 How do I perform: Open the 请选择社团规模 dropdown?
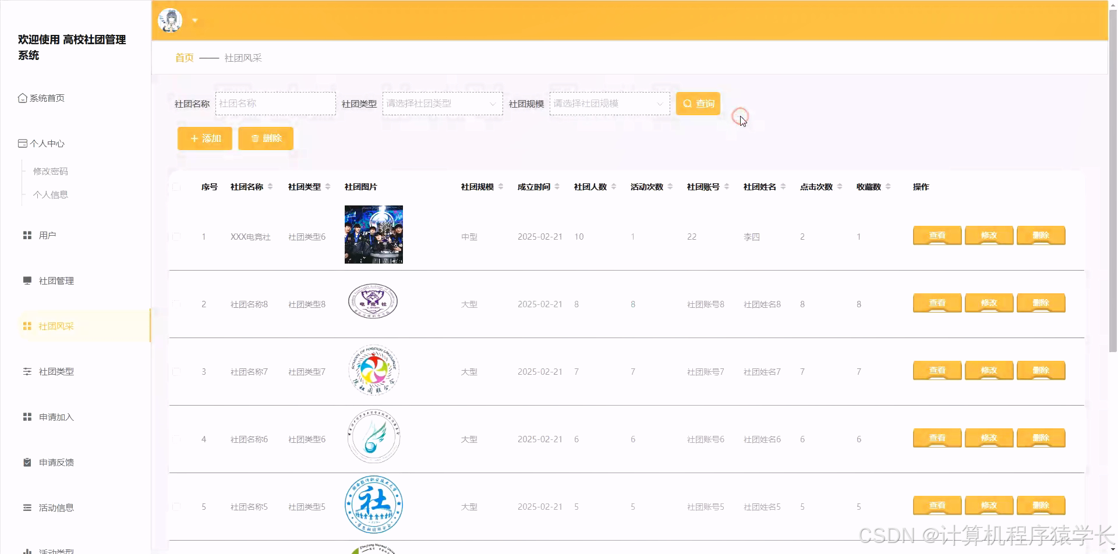[610, 104]
